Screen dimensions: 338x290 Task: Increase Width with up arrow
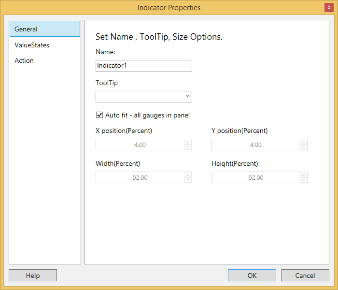pyautogui.click(x=188, y=175)
